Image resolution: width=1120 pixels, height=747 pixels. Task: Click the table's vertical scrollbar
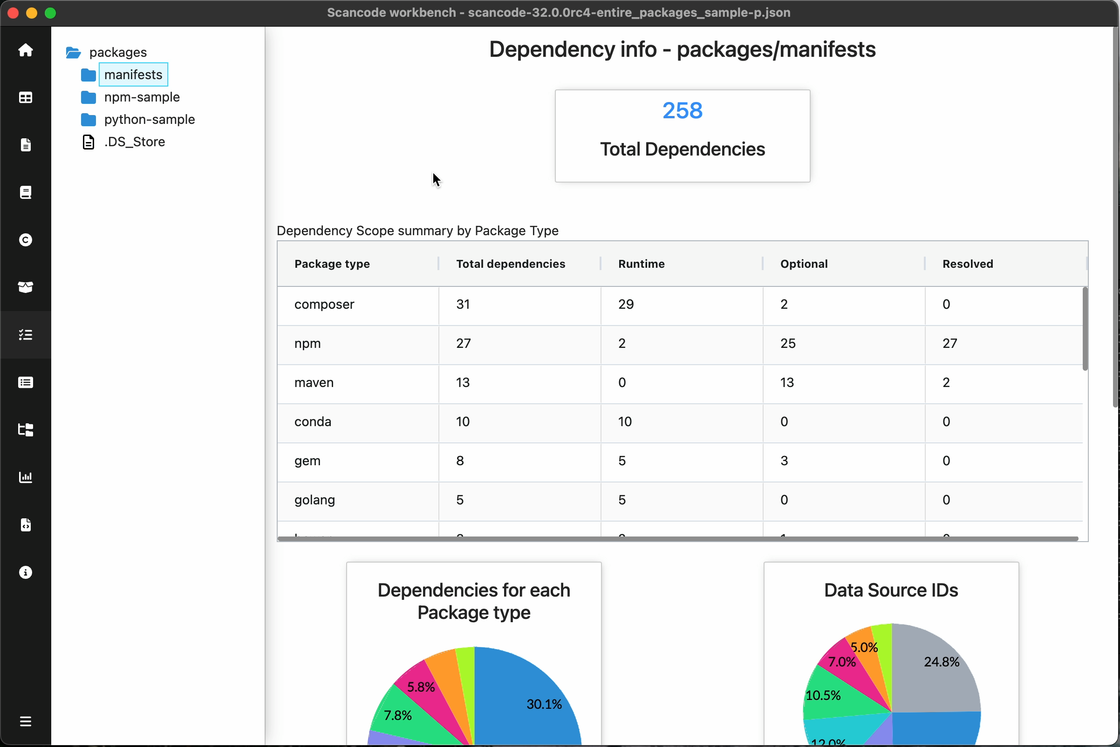tap(1085, 329)
